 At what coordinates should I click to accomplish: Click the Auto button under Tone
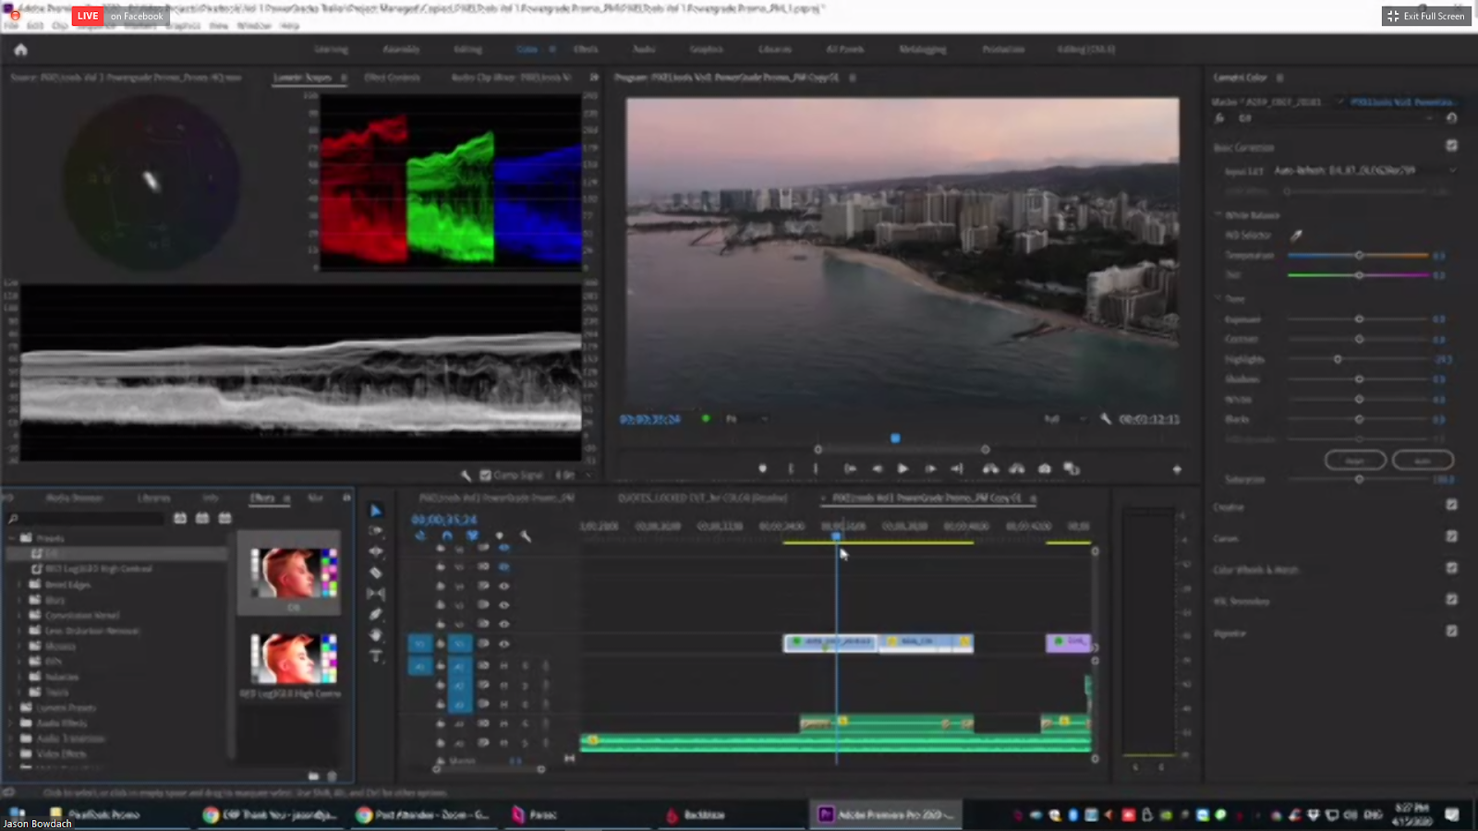pos(1423,460)
